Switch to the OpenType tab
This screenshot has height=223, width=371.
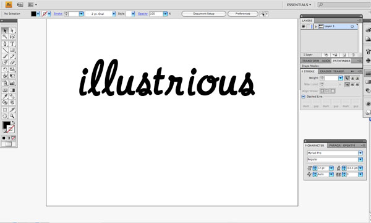pyautogui.click(x=349, y=146)
